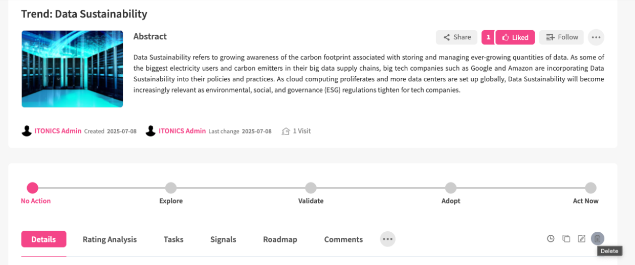Image resolution: width=635 pixels, height=265 pixels.
Task: Toggle the Liked button off
Action: click(x=515, y=37)
